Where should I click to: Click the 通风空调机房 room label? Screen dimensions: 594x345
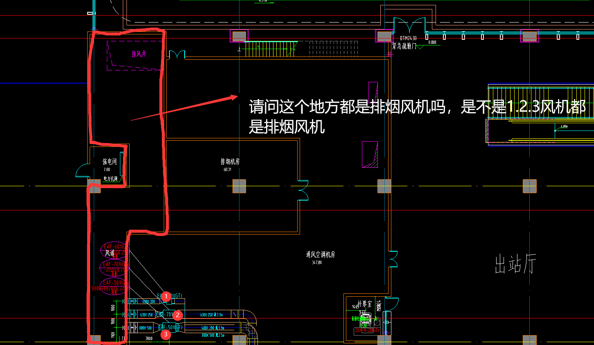pyautogui.click(x=320, y=255)
